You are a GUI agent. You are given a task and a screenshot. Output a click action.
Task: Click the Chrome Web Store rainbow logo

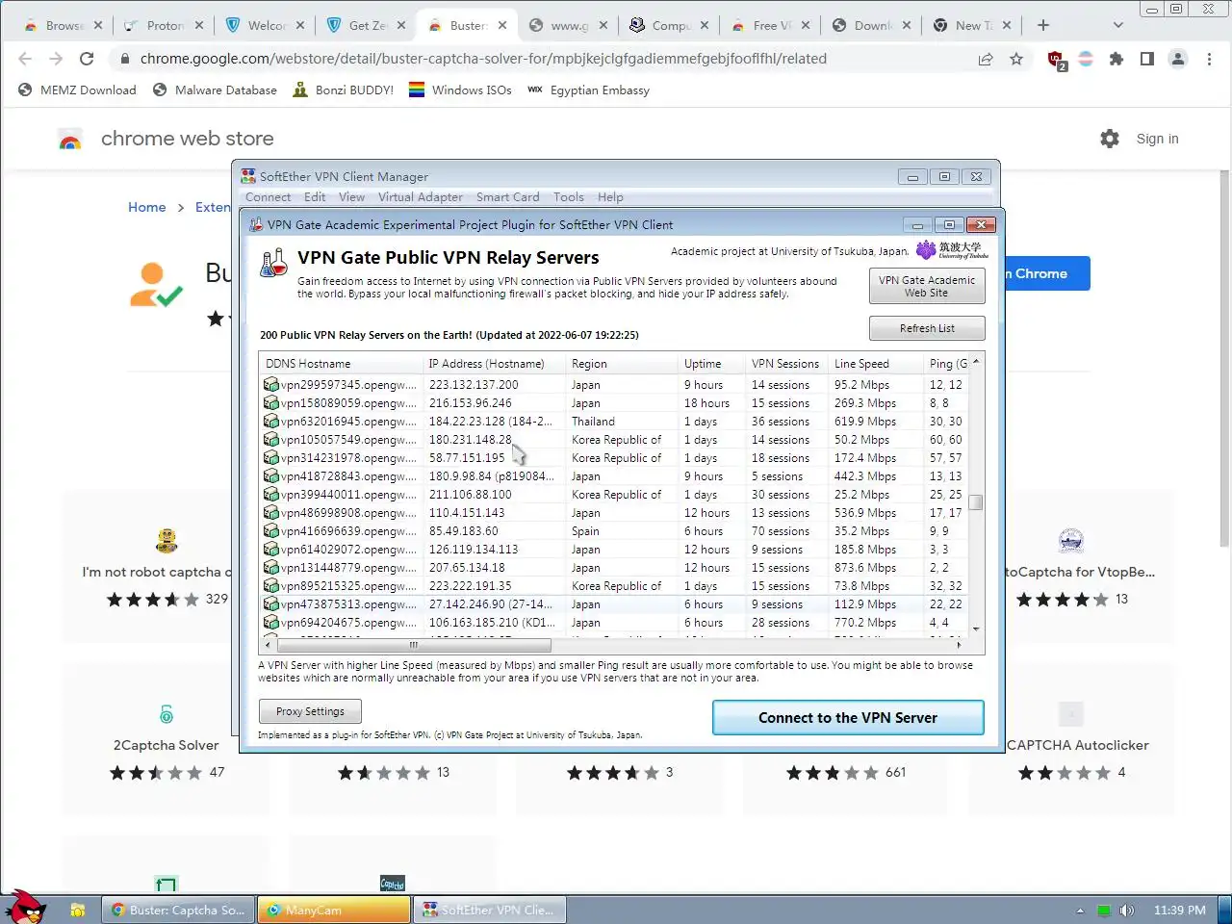[x=69, y=140]
